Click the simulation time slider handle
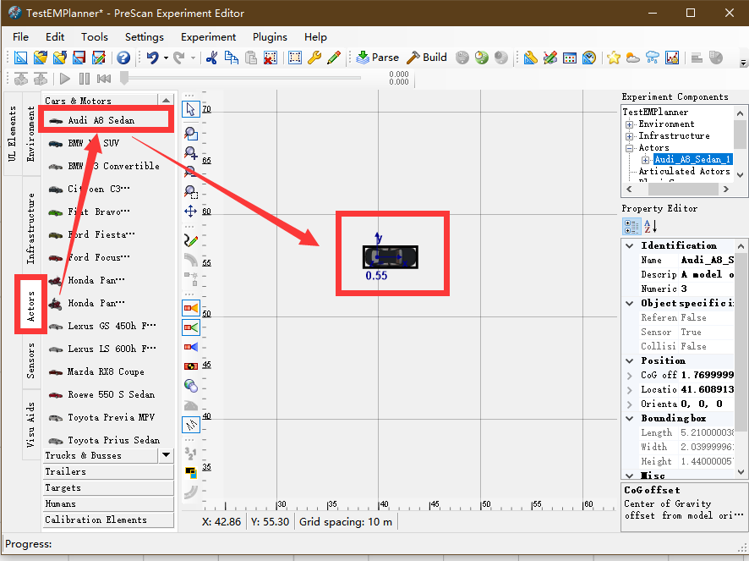749x561 pixels. coord(124,78)
